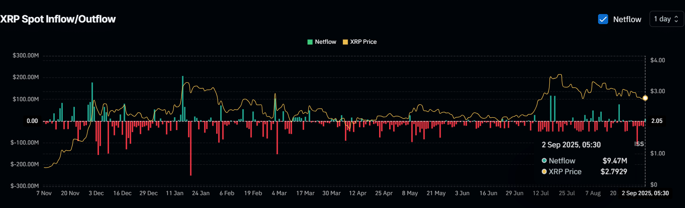Click the deepest red bar near 24 Jan

click(x=191, y=148)
